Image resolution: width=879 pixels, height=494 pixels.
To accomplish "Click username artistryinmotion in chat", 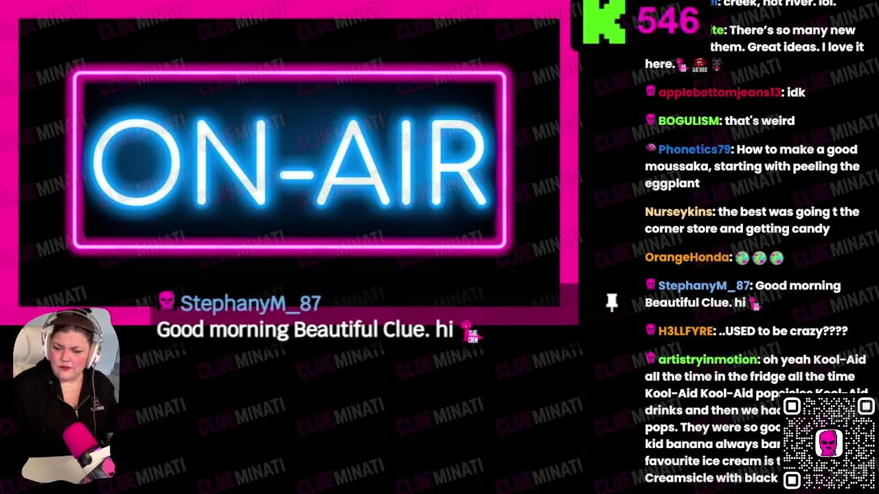I will tap(708, 360).
